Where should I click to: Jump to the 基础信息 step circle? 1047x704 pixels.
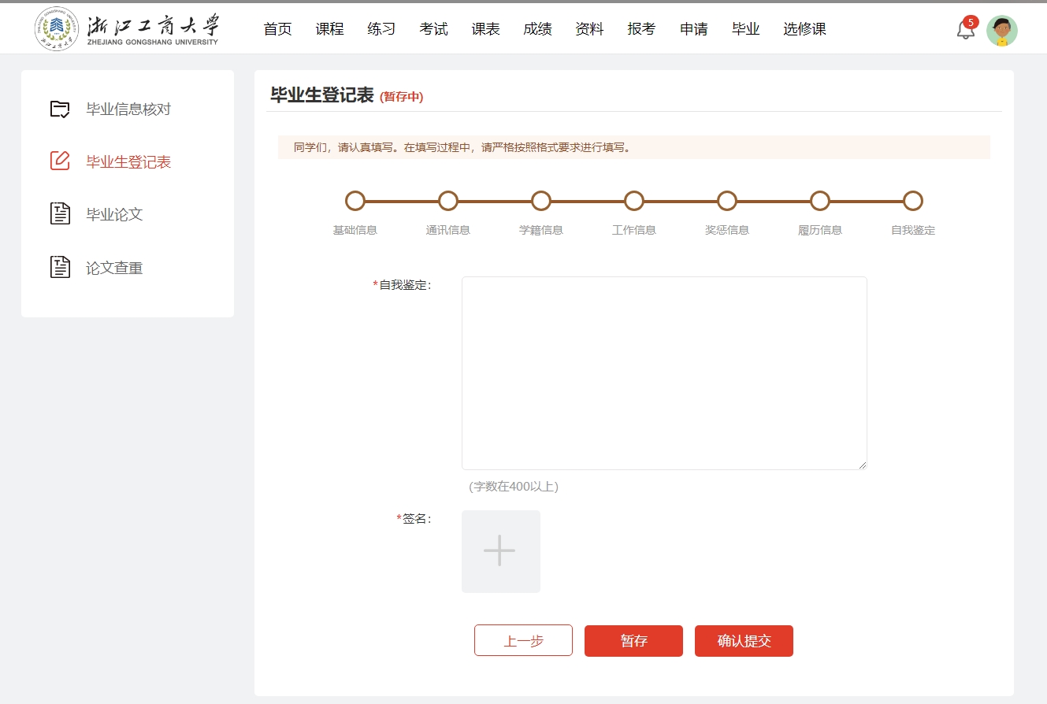pyautogui.click(x=355, y=201)
